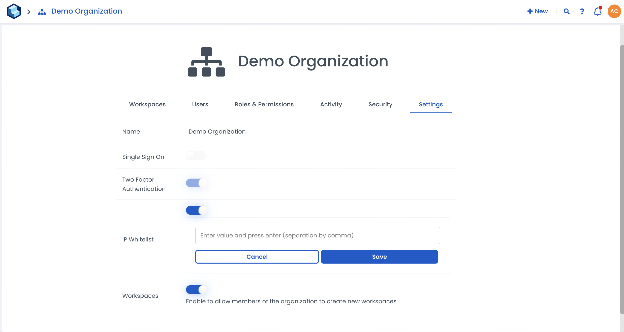Viewport: 624px width, 332px height.
Task: Click the breadcrumb organization hierarchy icon
Action: tap(42, 12)
